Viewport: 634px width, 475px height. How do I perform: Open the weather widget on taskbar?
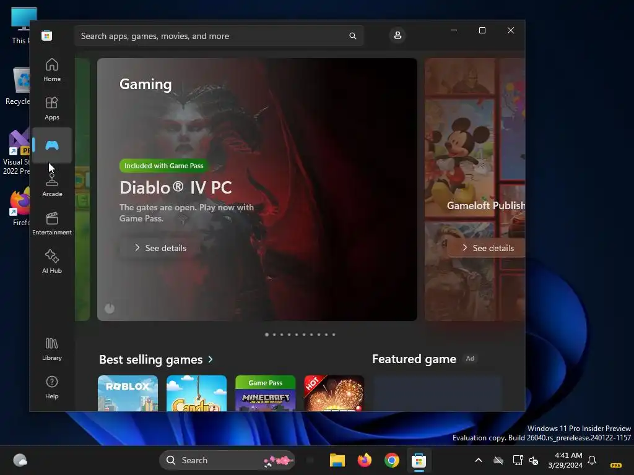(20, 460)
